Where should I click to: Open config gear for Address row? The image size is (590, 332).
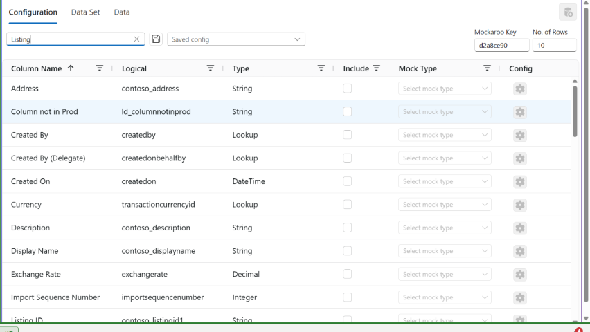[x=519, y=89]
